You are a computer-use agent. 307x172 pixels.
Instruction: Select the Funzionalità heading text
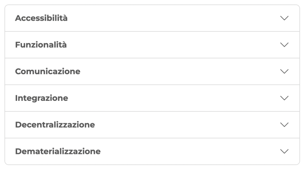tap(41, 45)
